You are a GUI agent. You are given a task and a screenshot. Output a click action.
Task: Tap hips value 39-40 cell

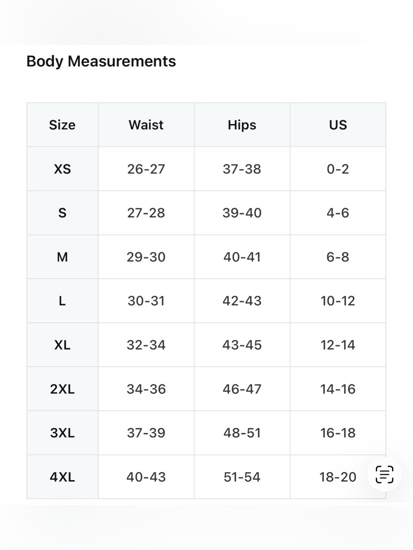[x=242, y=213]
